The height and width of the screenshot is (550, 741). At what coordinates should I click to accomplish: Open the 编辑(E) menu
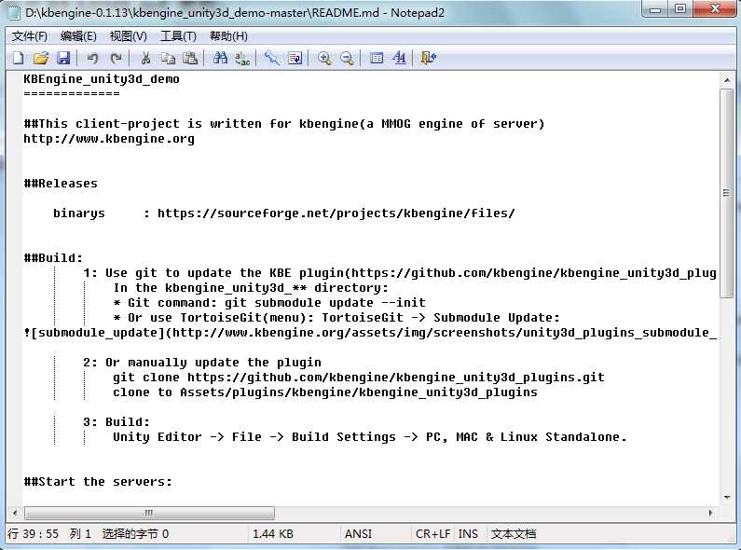(x=78, y=36)
